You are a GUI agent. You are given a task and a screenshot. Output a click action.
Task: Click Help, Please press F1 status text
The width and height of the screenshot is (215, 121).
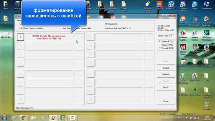(25, 108)
